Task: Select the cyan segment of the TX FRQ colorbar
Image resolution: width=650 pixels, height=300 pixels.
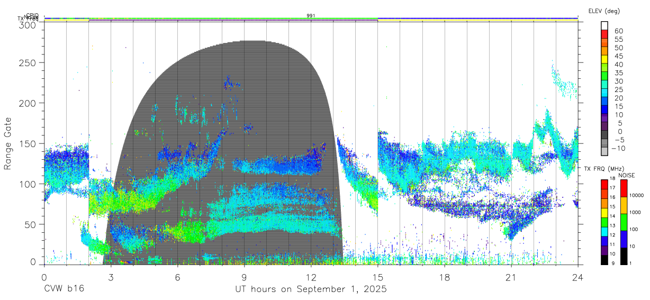Action: coord(604,232)
